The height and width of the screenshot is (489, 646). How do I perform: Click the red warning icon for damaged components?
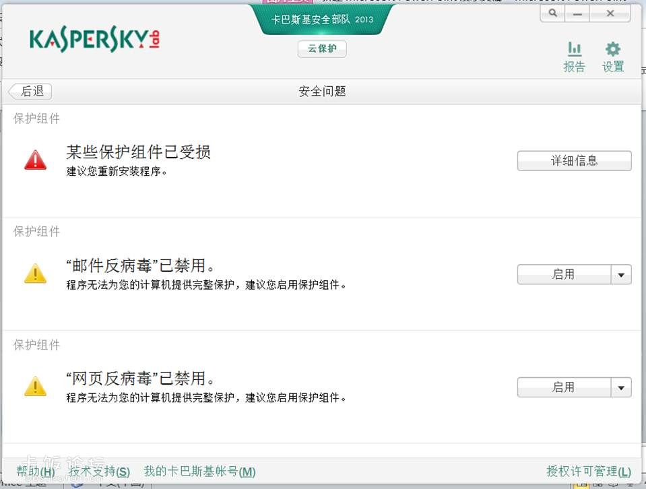tap(36, 160)
